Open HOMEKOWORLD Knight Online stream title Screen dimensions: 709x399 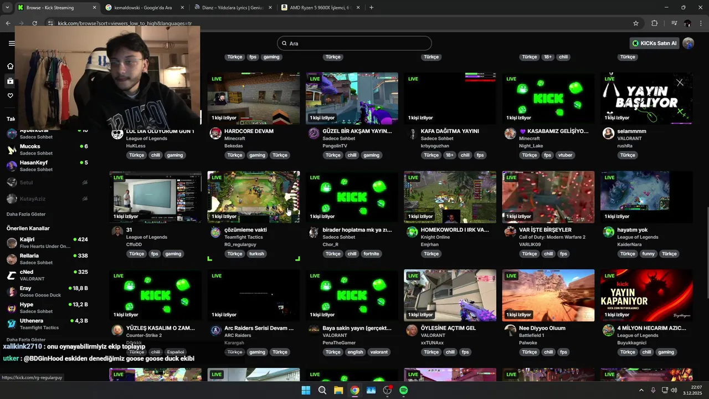(x=455, y=229)
